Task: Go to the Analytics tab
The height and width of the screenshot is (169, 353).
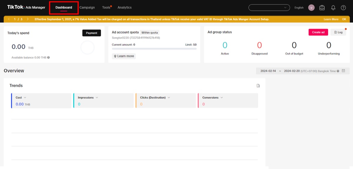Action: pos(125,8)
